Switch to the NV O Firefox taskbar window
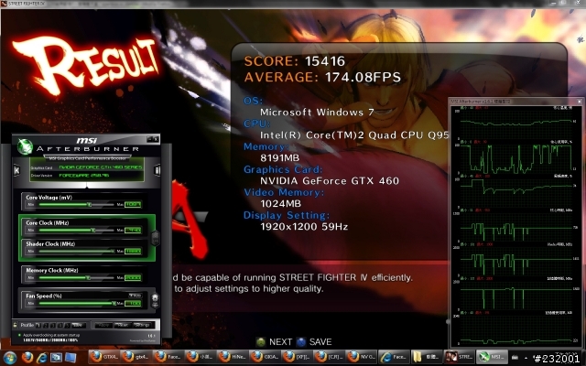The height and width of the screenshot is (366, 586). point(361,357)
